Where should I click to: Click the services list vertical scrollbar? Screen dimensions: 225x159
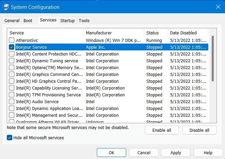click(213, 58)
